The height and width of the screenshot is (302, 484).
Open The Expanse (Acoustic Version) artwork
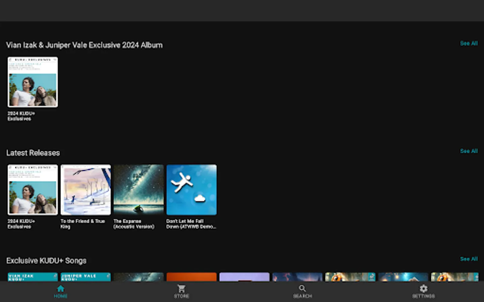[x=138, y=190]
